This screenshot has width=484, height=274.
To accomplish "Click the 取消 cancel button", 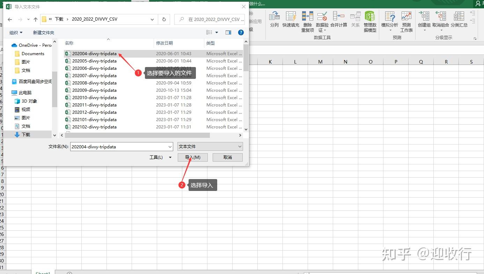I will point(228,157).
